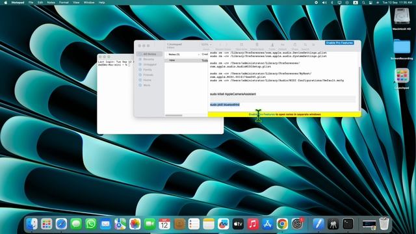416x234 pixels.
Task: Click the blue Enable Pro Features button
Action: pos(339,43)
